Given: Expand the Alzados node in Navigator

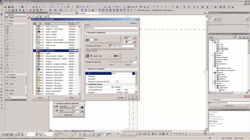Looking at the screenshot, I should coord(213,55).
